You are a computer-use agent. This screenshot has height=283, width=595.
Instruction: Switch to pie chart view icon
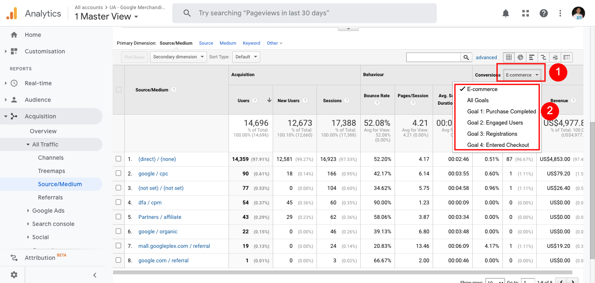pos(520,58)
